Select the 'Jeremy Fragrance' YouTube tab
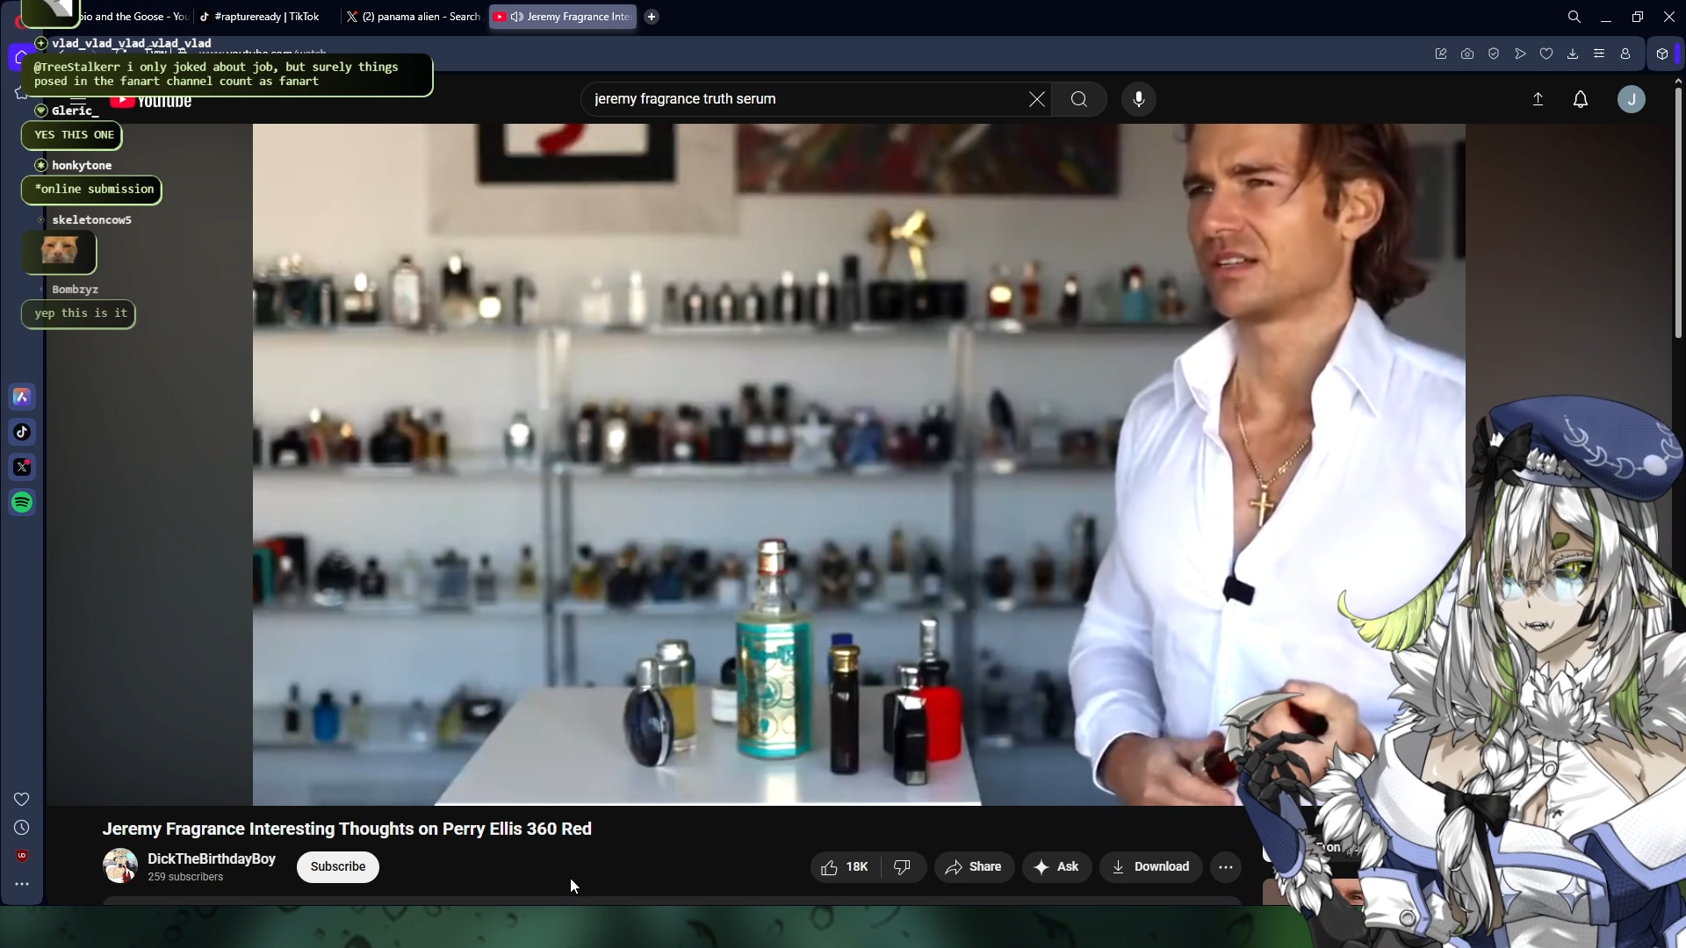Image resolution: width=1686 pixels, height=948 pixels. pos(563,17)
